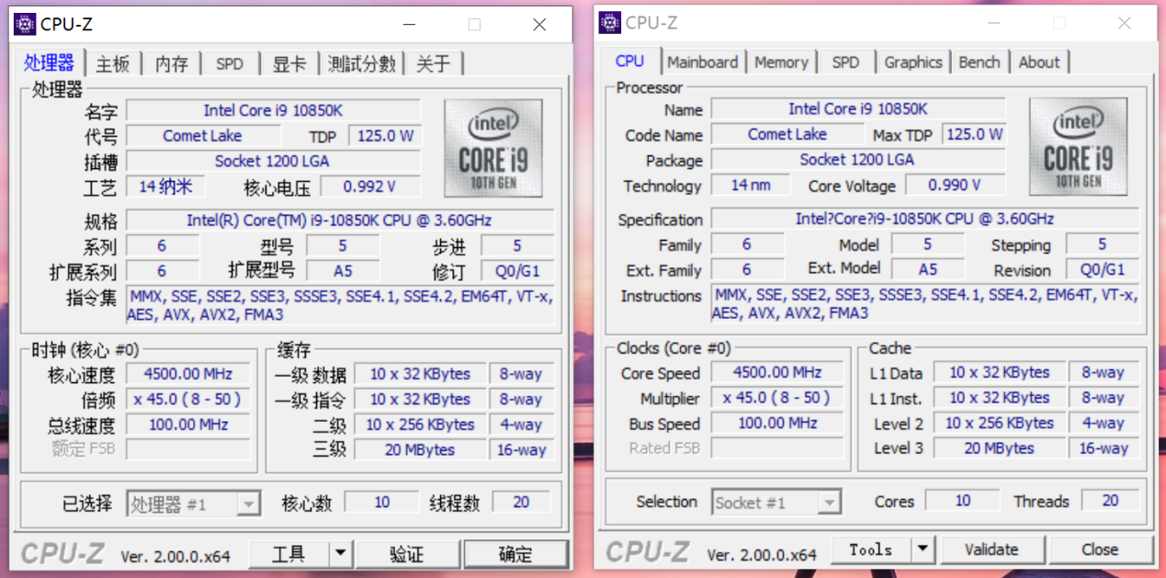This screenshot has height=578, width=1166.
Task: Open the Bench tab in the English window
Action: pos(979,62)
